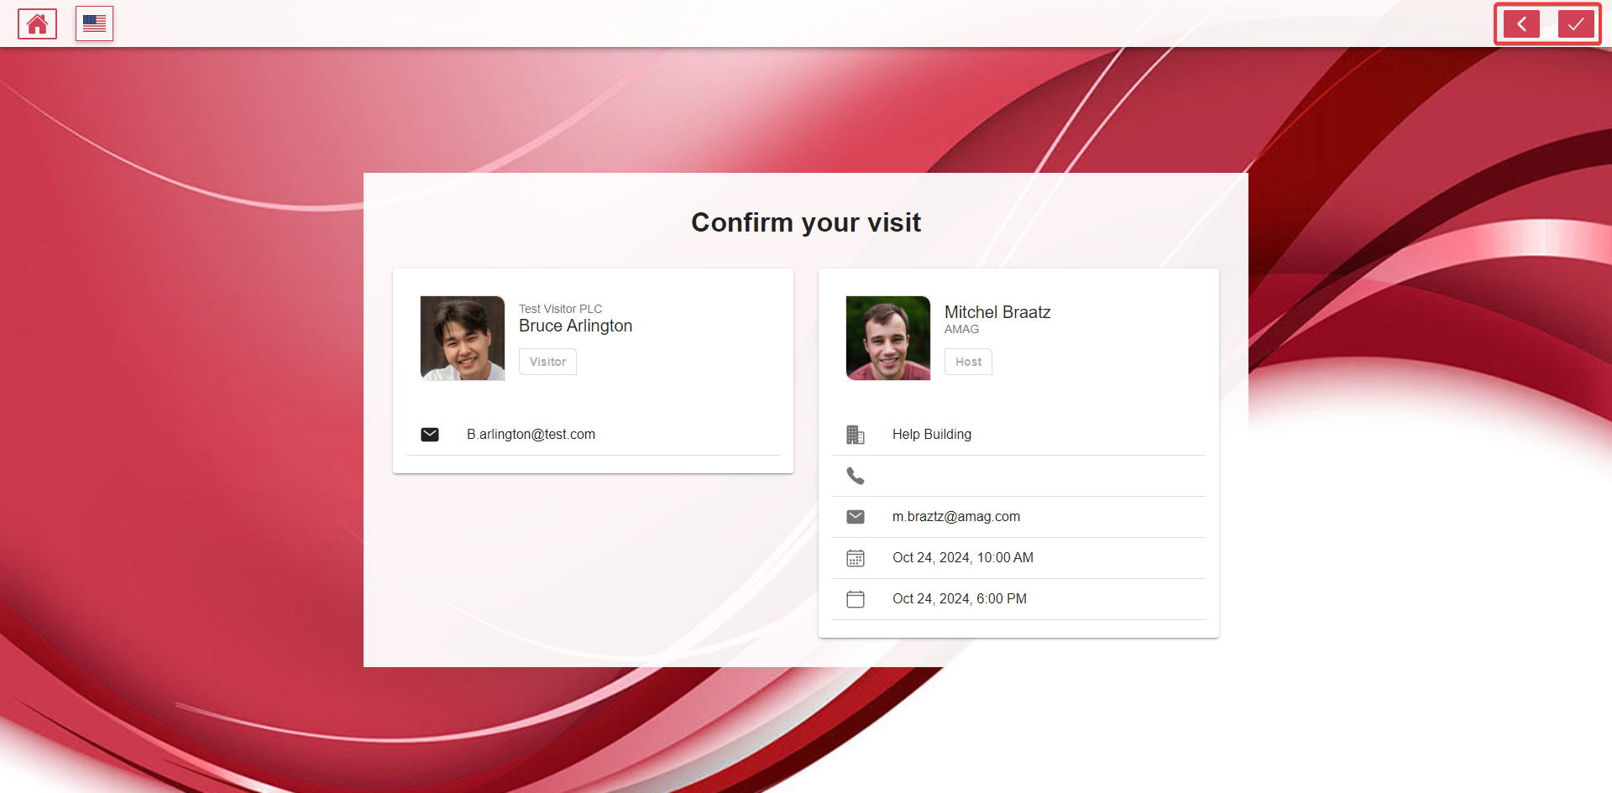Click Bruce Arlington's visitor photo
Screen dimensions: 1612x793
pyautogui.click(x=463, y=338)
